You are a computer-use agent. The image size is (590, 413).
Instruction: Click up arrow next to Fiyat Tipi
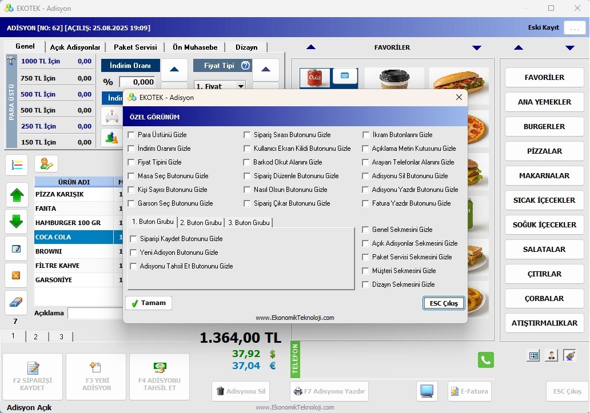point(266,70)
